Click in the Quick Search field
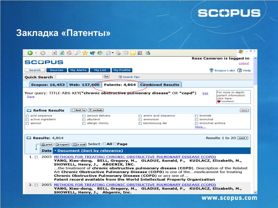The height and width of the screenshot is (208, 278). [79, 77]
